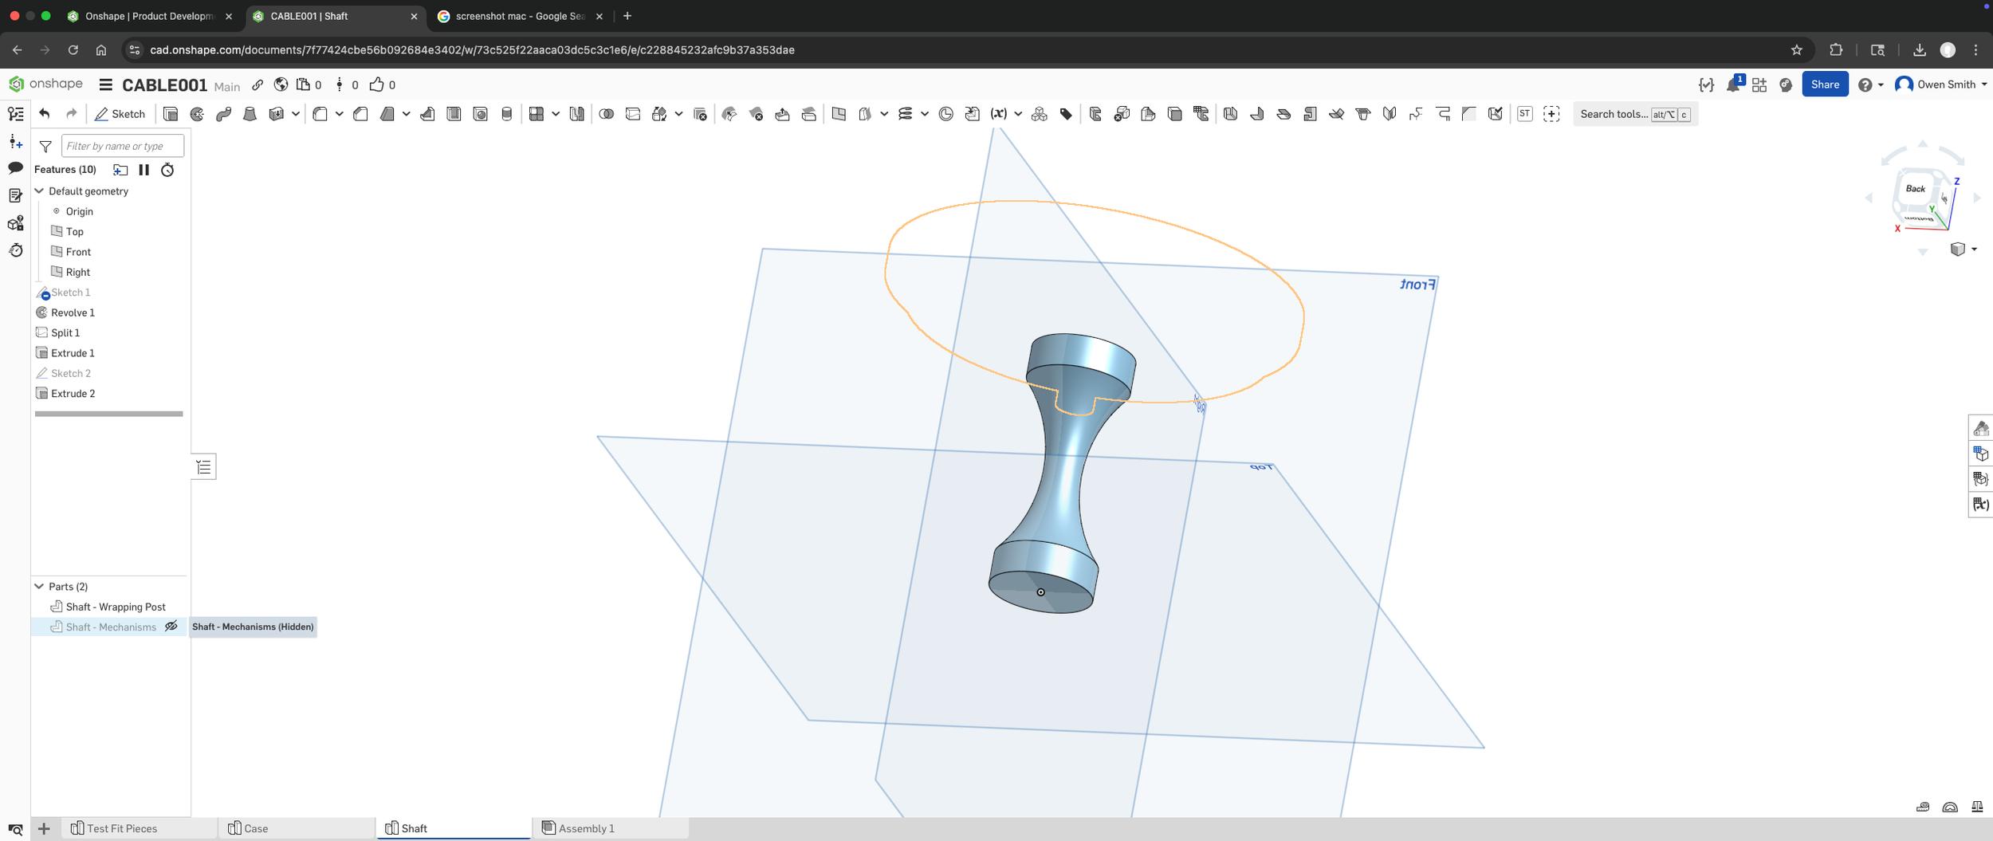
Task: Select the Loft tool in toolbar
Action: tap(250, 114)
